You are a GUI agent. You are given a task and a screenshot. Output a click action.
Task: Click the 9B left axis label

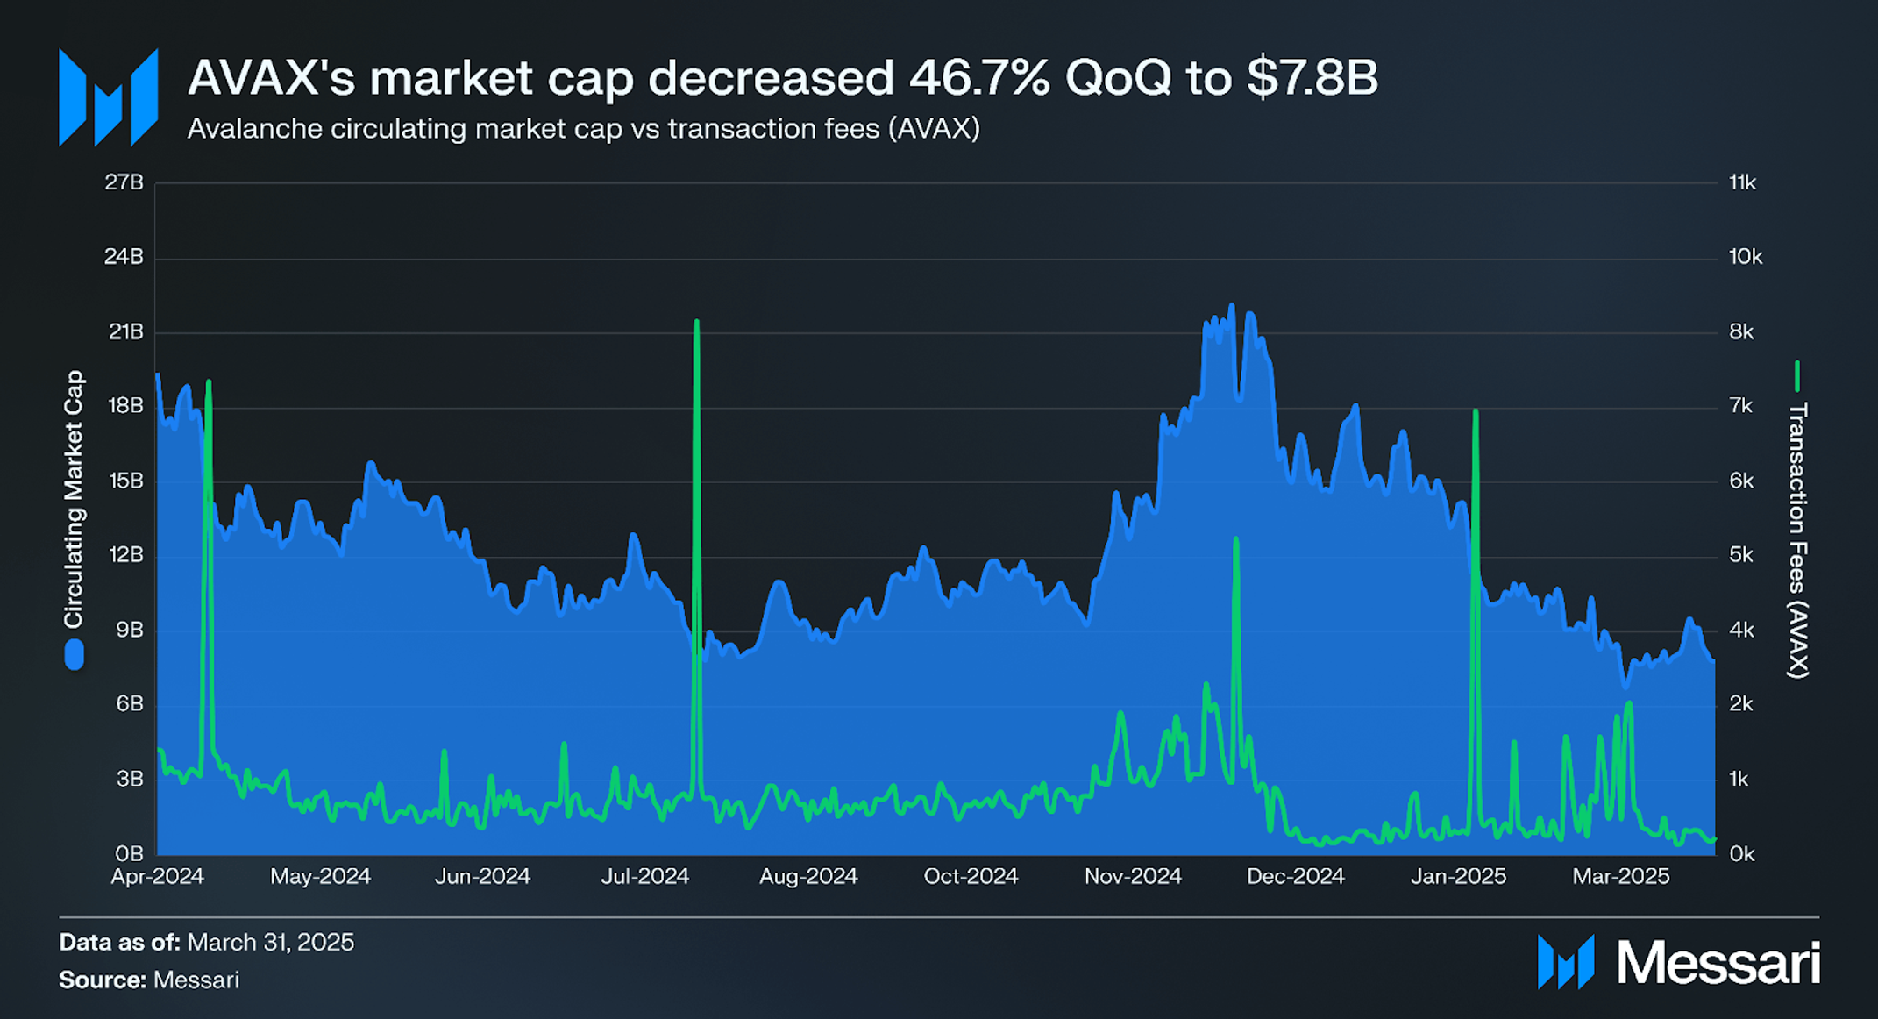tap(129, 630)
